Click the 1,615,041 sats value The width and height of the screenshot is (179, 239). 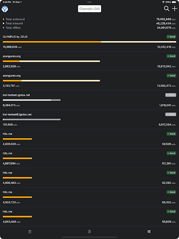[167, 105]
